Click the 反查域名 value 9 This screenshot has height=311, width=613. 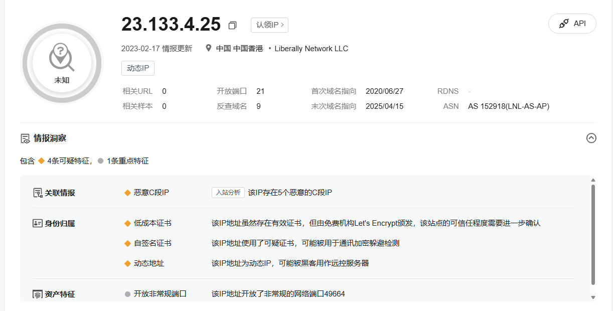coord(258,106)
